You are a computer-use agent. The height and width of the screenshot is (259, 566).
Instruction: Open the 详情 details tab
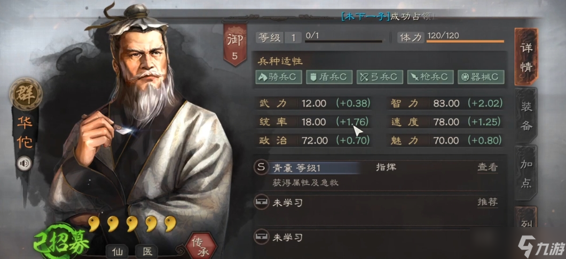point(526,57)
